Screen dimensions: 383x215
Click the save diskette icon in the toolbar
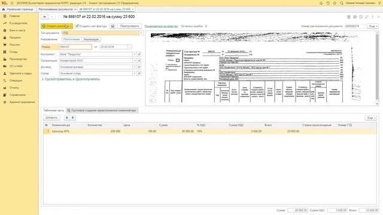[x=113, y=26]
